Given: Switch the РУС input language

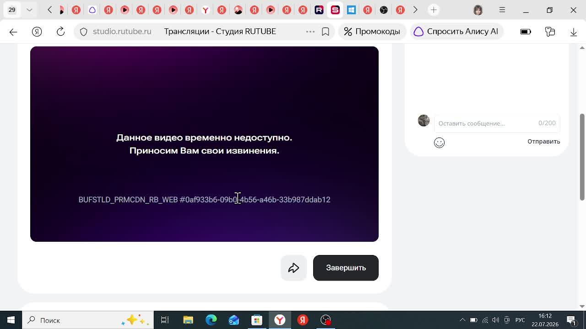Looking at the screenshot, I should click(x=520, y=320).
